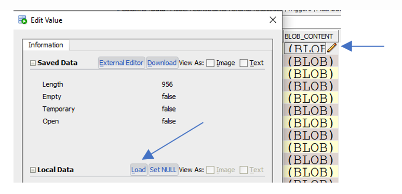Select the Length value 956
This screenshot has height=194, width=402.
(x=167, y=85)
